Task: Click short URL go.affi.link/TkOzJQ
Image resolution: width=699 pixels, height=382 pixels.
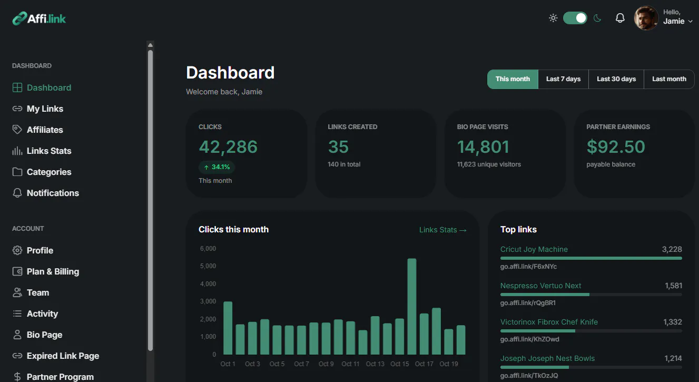Action: point(529,376)
